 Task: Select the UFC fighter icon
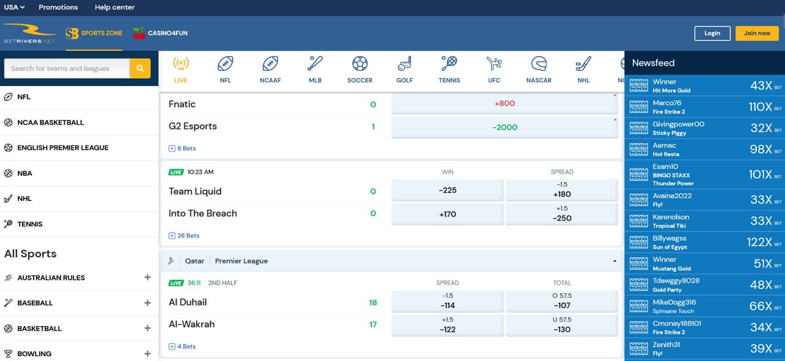[x=494, y=64]
